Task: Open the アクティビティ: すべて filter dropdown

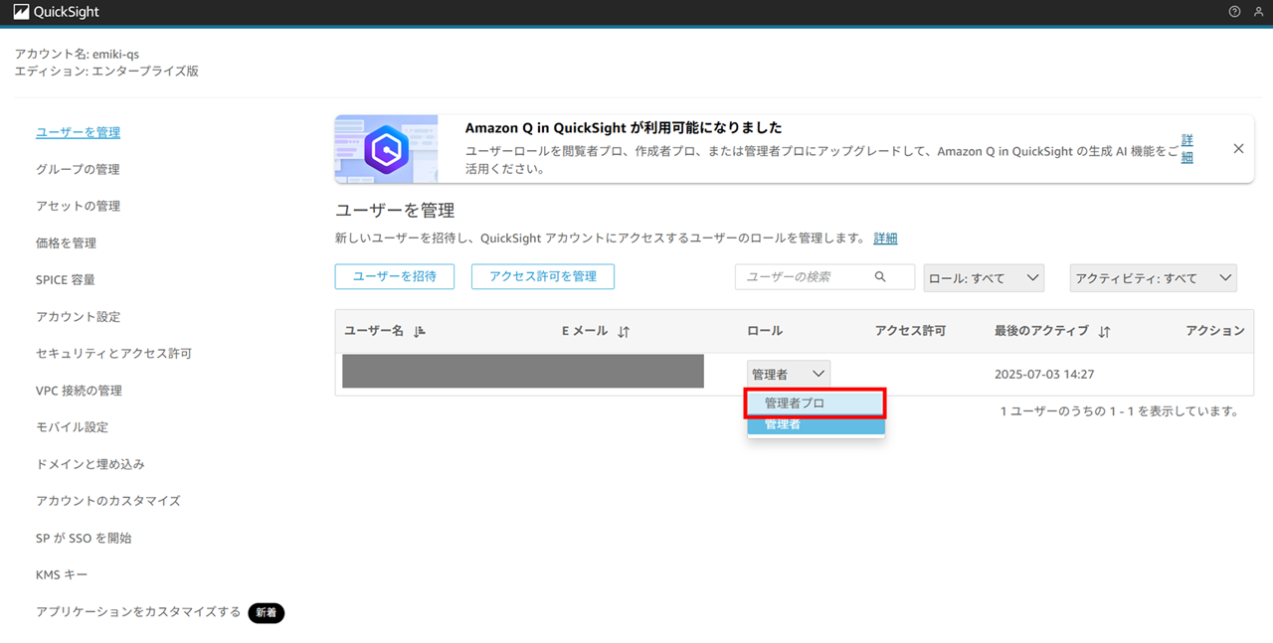Action: [x=1154, y=278]
